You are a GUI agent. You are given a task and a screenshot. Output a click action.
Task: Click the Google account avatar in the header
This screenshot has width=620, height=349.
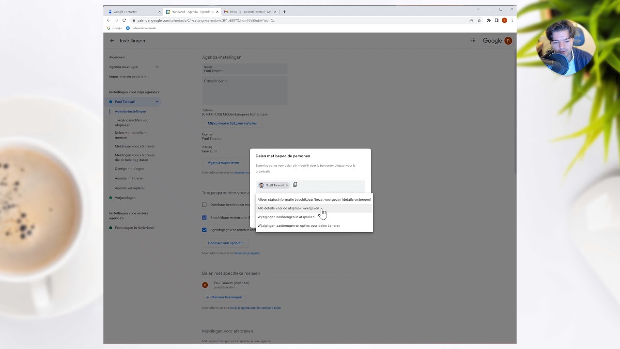[508, 41]
